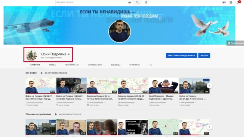This screenshot has width=244, height=137.
Task: Open the О КАНАЛЕ tab
Action: tap(135, 65)
